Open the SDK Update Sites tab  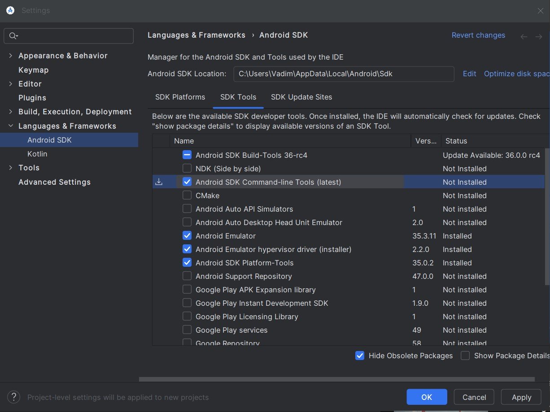[x=301, y=97]
